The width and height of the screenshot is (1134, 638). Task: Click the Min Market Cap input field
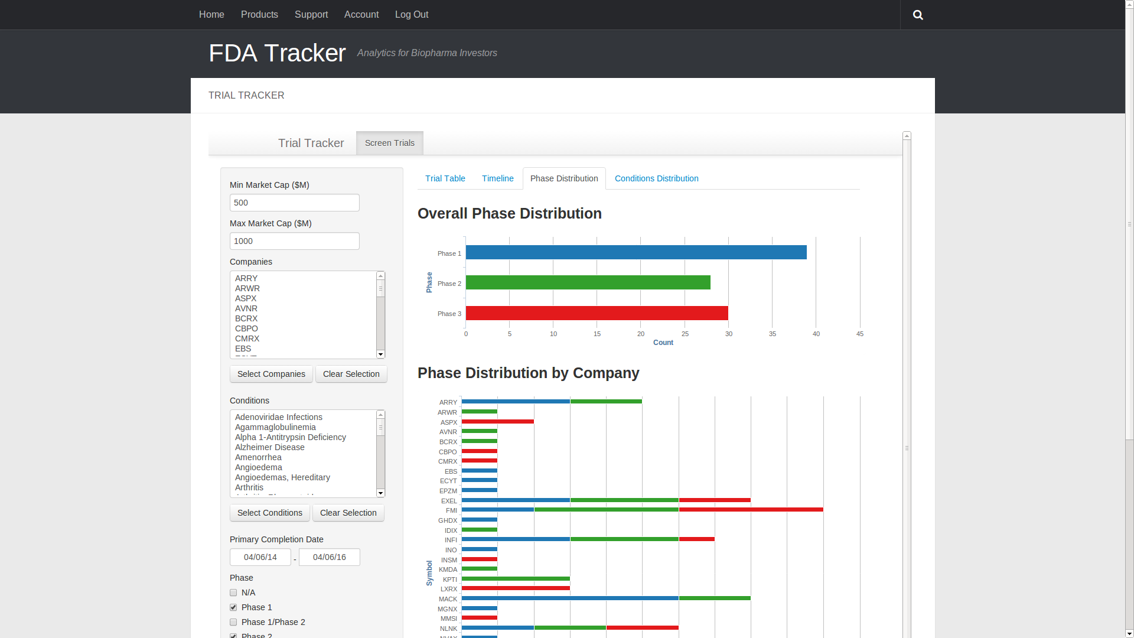coord(294,203)
